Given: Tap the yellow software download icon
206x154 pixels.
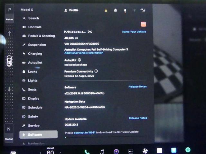Looking at the screenshot, I should coord(106,10).
